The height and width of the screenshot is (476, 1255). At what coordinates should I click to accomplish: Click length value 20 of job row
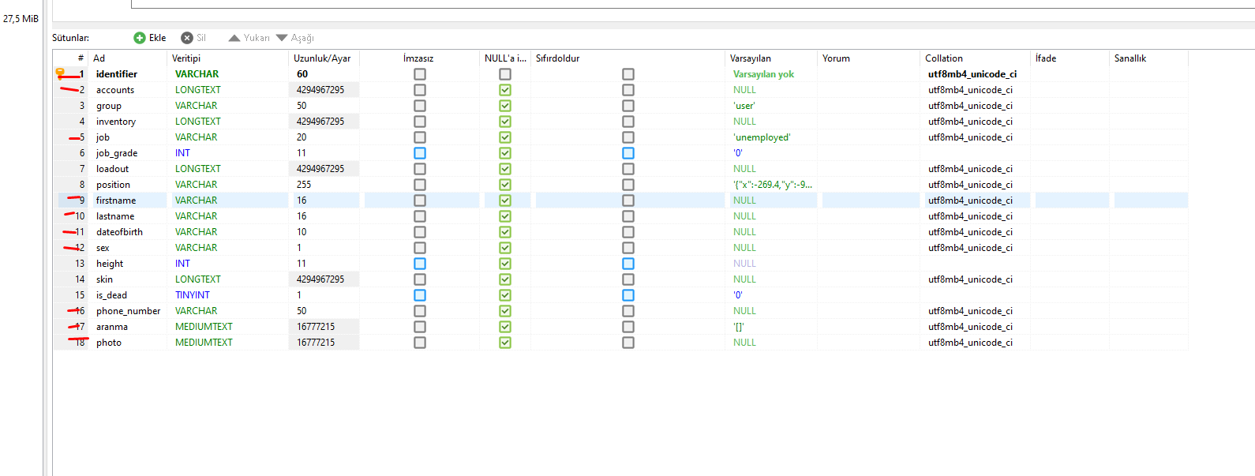pyautogui.click(x=302, y=137)
